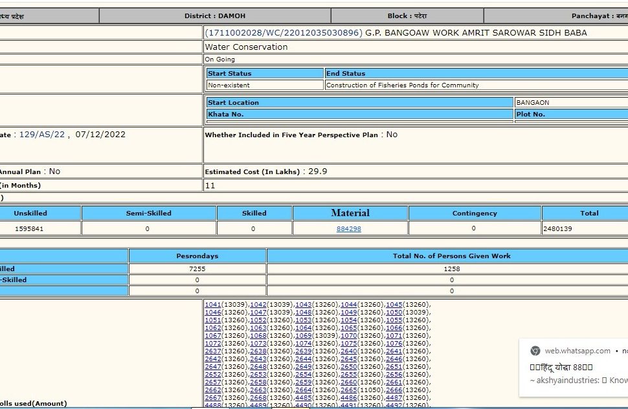
Task: Open muster roll 1047 link
Action: (x=258, y=312)
